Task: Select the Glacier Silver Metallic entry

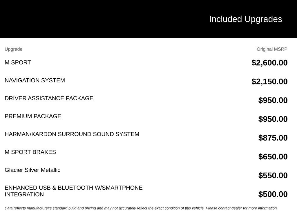Action: (32, 170)
